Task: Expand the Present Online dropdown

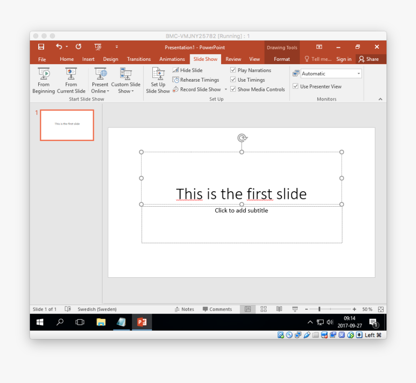Action: 100,91
